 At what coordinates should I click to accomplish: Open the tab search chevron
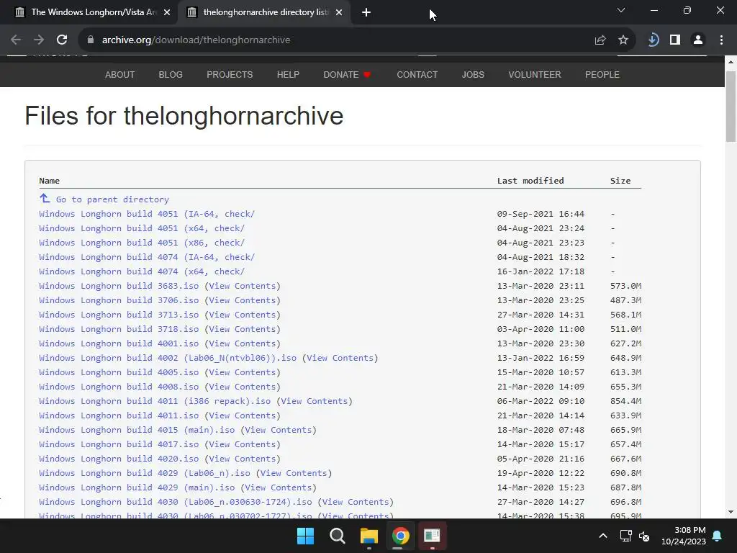621,10
